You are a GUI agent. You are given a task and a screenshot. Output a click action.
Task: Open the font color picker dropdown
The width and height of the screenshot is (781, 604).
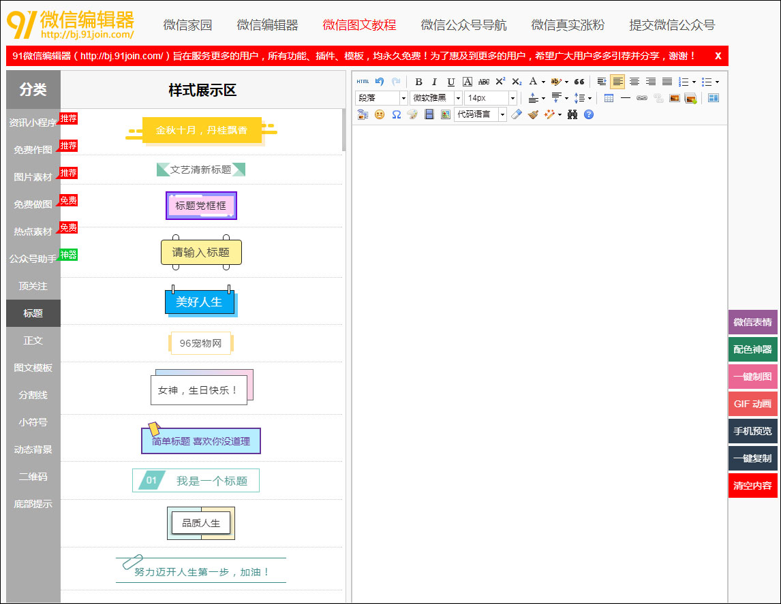(x=536, y=82)
